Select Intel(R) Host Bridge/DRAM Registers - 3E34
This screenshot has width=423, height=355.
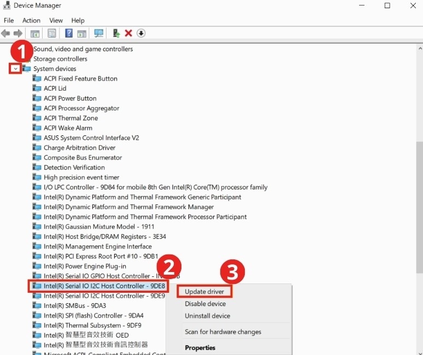click(x=105, y=236)
